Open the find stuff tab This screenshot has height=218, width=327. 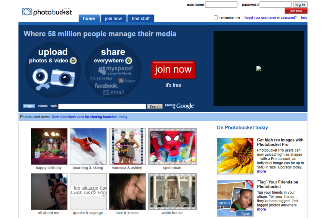point(141,19)
